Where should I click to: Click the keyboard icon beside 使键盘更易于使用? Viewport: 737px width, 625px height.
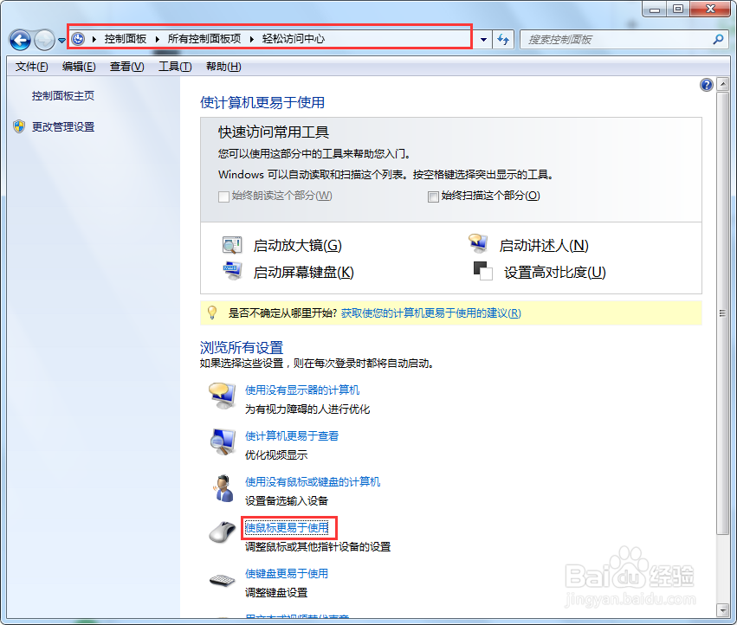point(223,581)
